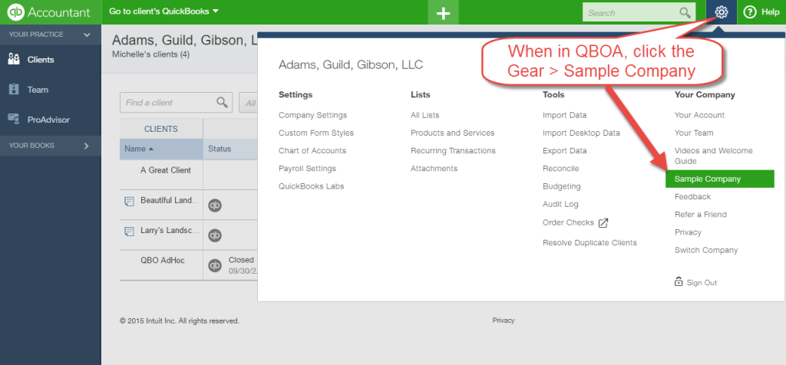
Task: Open the green plus Create button
Action: tap(443, 12)
